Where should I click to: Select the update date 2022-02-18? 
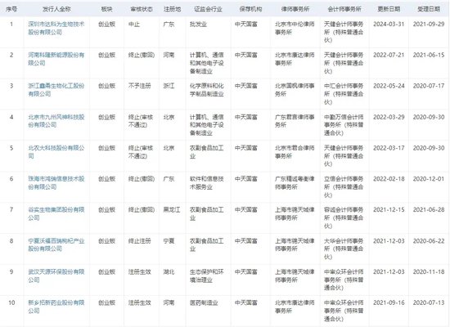pos(389,179)
